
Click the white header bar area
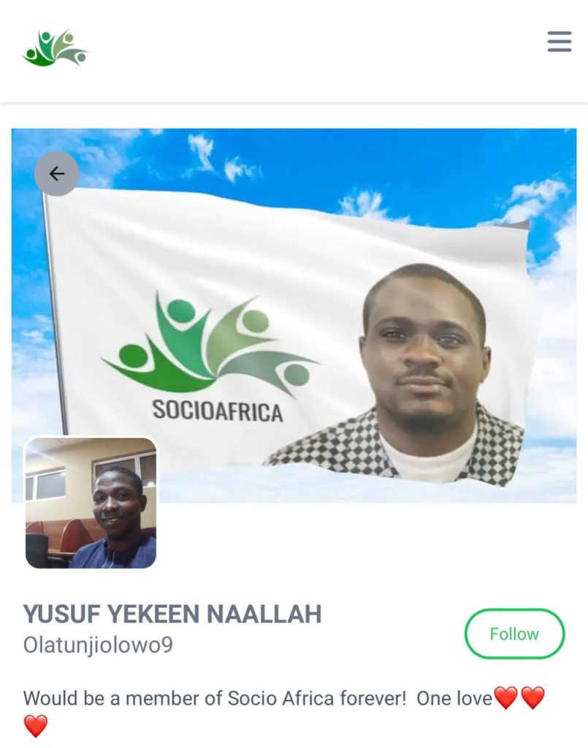[x=294, y=50]
